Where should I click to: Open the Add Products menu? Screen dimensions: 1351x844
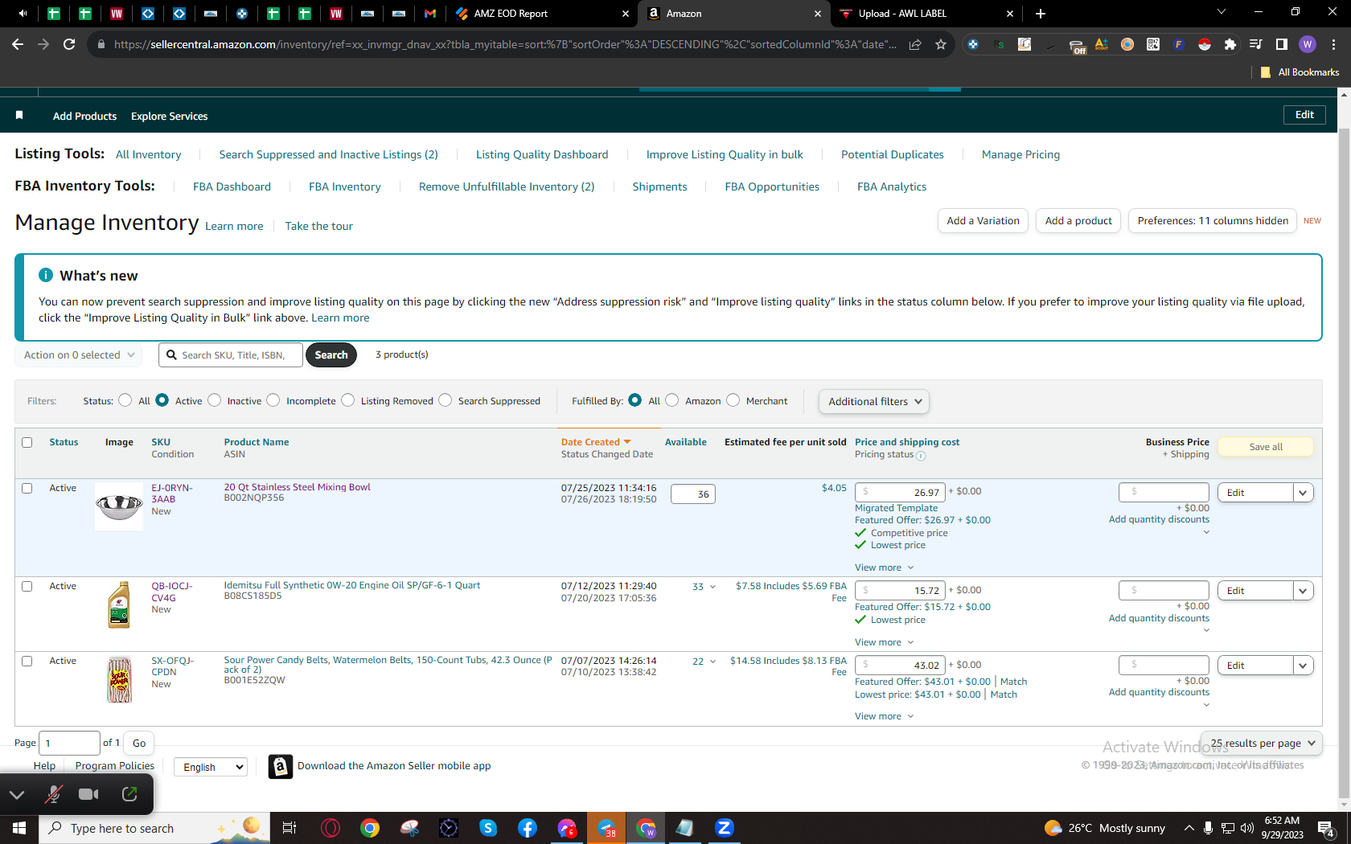coord(84,116)
